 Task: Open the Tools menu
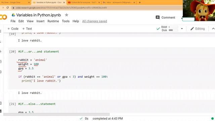[66, 21]
